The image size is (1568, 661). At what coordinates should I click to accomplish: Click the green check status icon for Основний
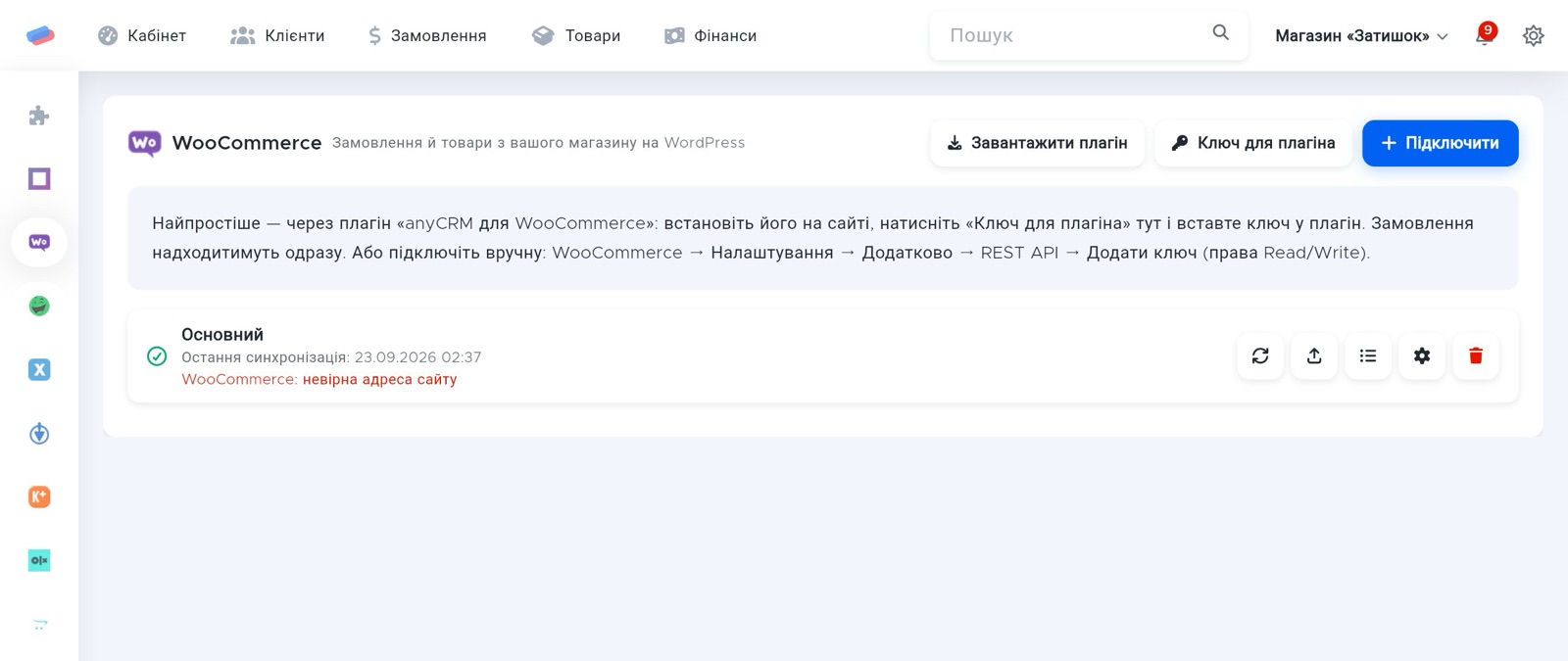coord(157,356)
